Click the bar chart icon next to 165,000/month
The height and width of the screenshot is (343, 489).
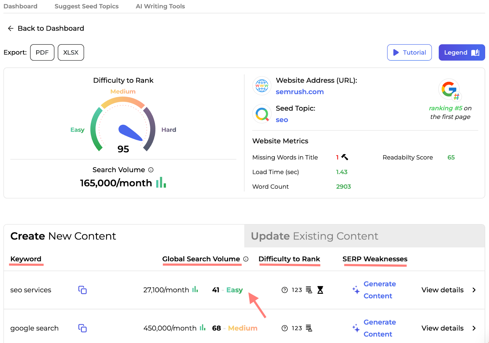coord(161,182)
